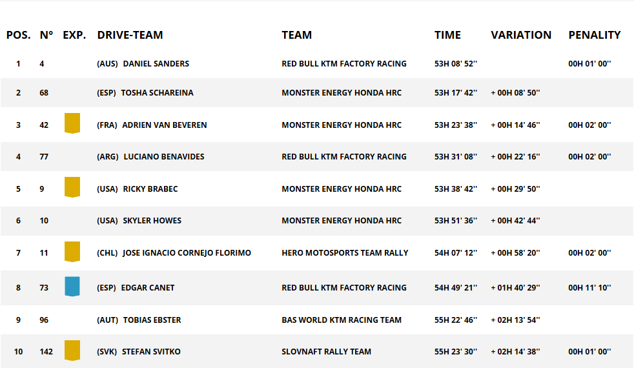Click the yellow badge for Ricky Brabec
Image resolution: width=634 pixels, height=368 pixels.
pos(72,187)
